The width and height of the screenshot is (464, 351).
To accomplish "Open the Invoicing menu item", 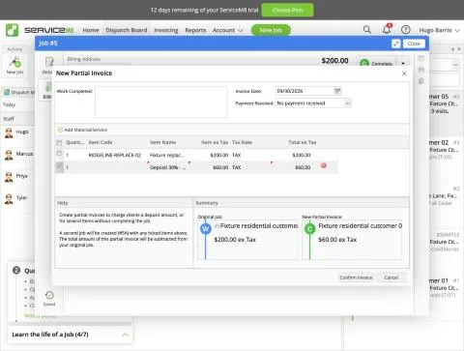I will tap(166, 30).
